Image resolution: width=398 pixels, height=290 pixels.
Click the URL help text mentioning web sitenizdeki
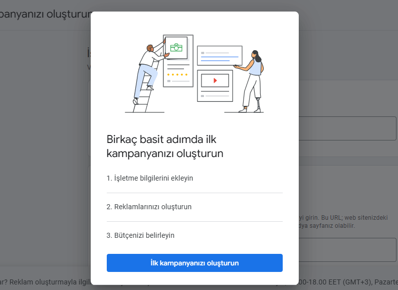click(343, 222)
